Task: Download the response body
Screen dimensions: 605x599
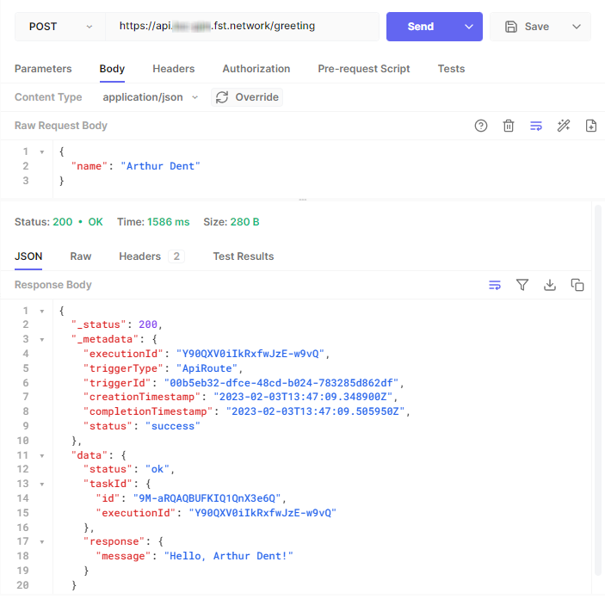Action: (x=550, y=285)
